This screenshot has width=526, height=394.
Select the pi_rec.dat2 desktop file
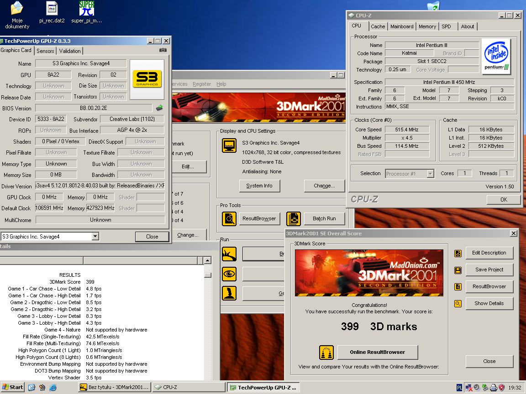coord(52,13)
